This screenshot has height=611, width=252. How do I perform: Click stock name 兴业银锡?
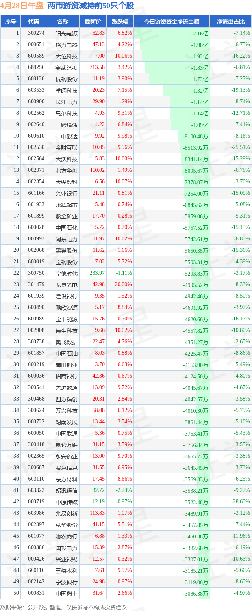[67, 559]
